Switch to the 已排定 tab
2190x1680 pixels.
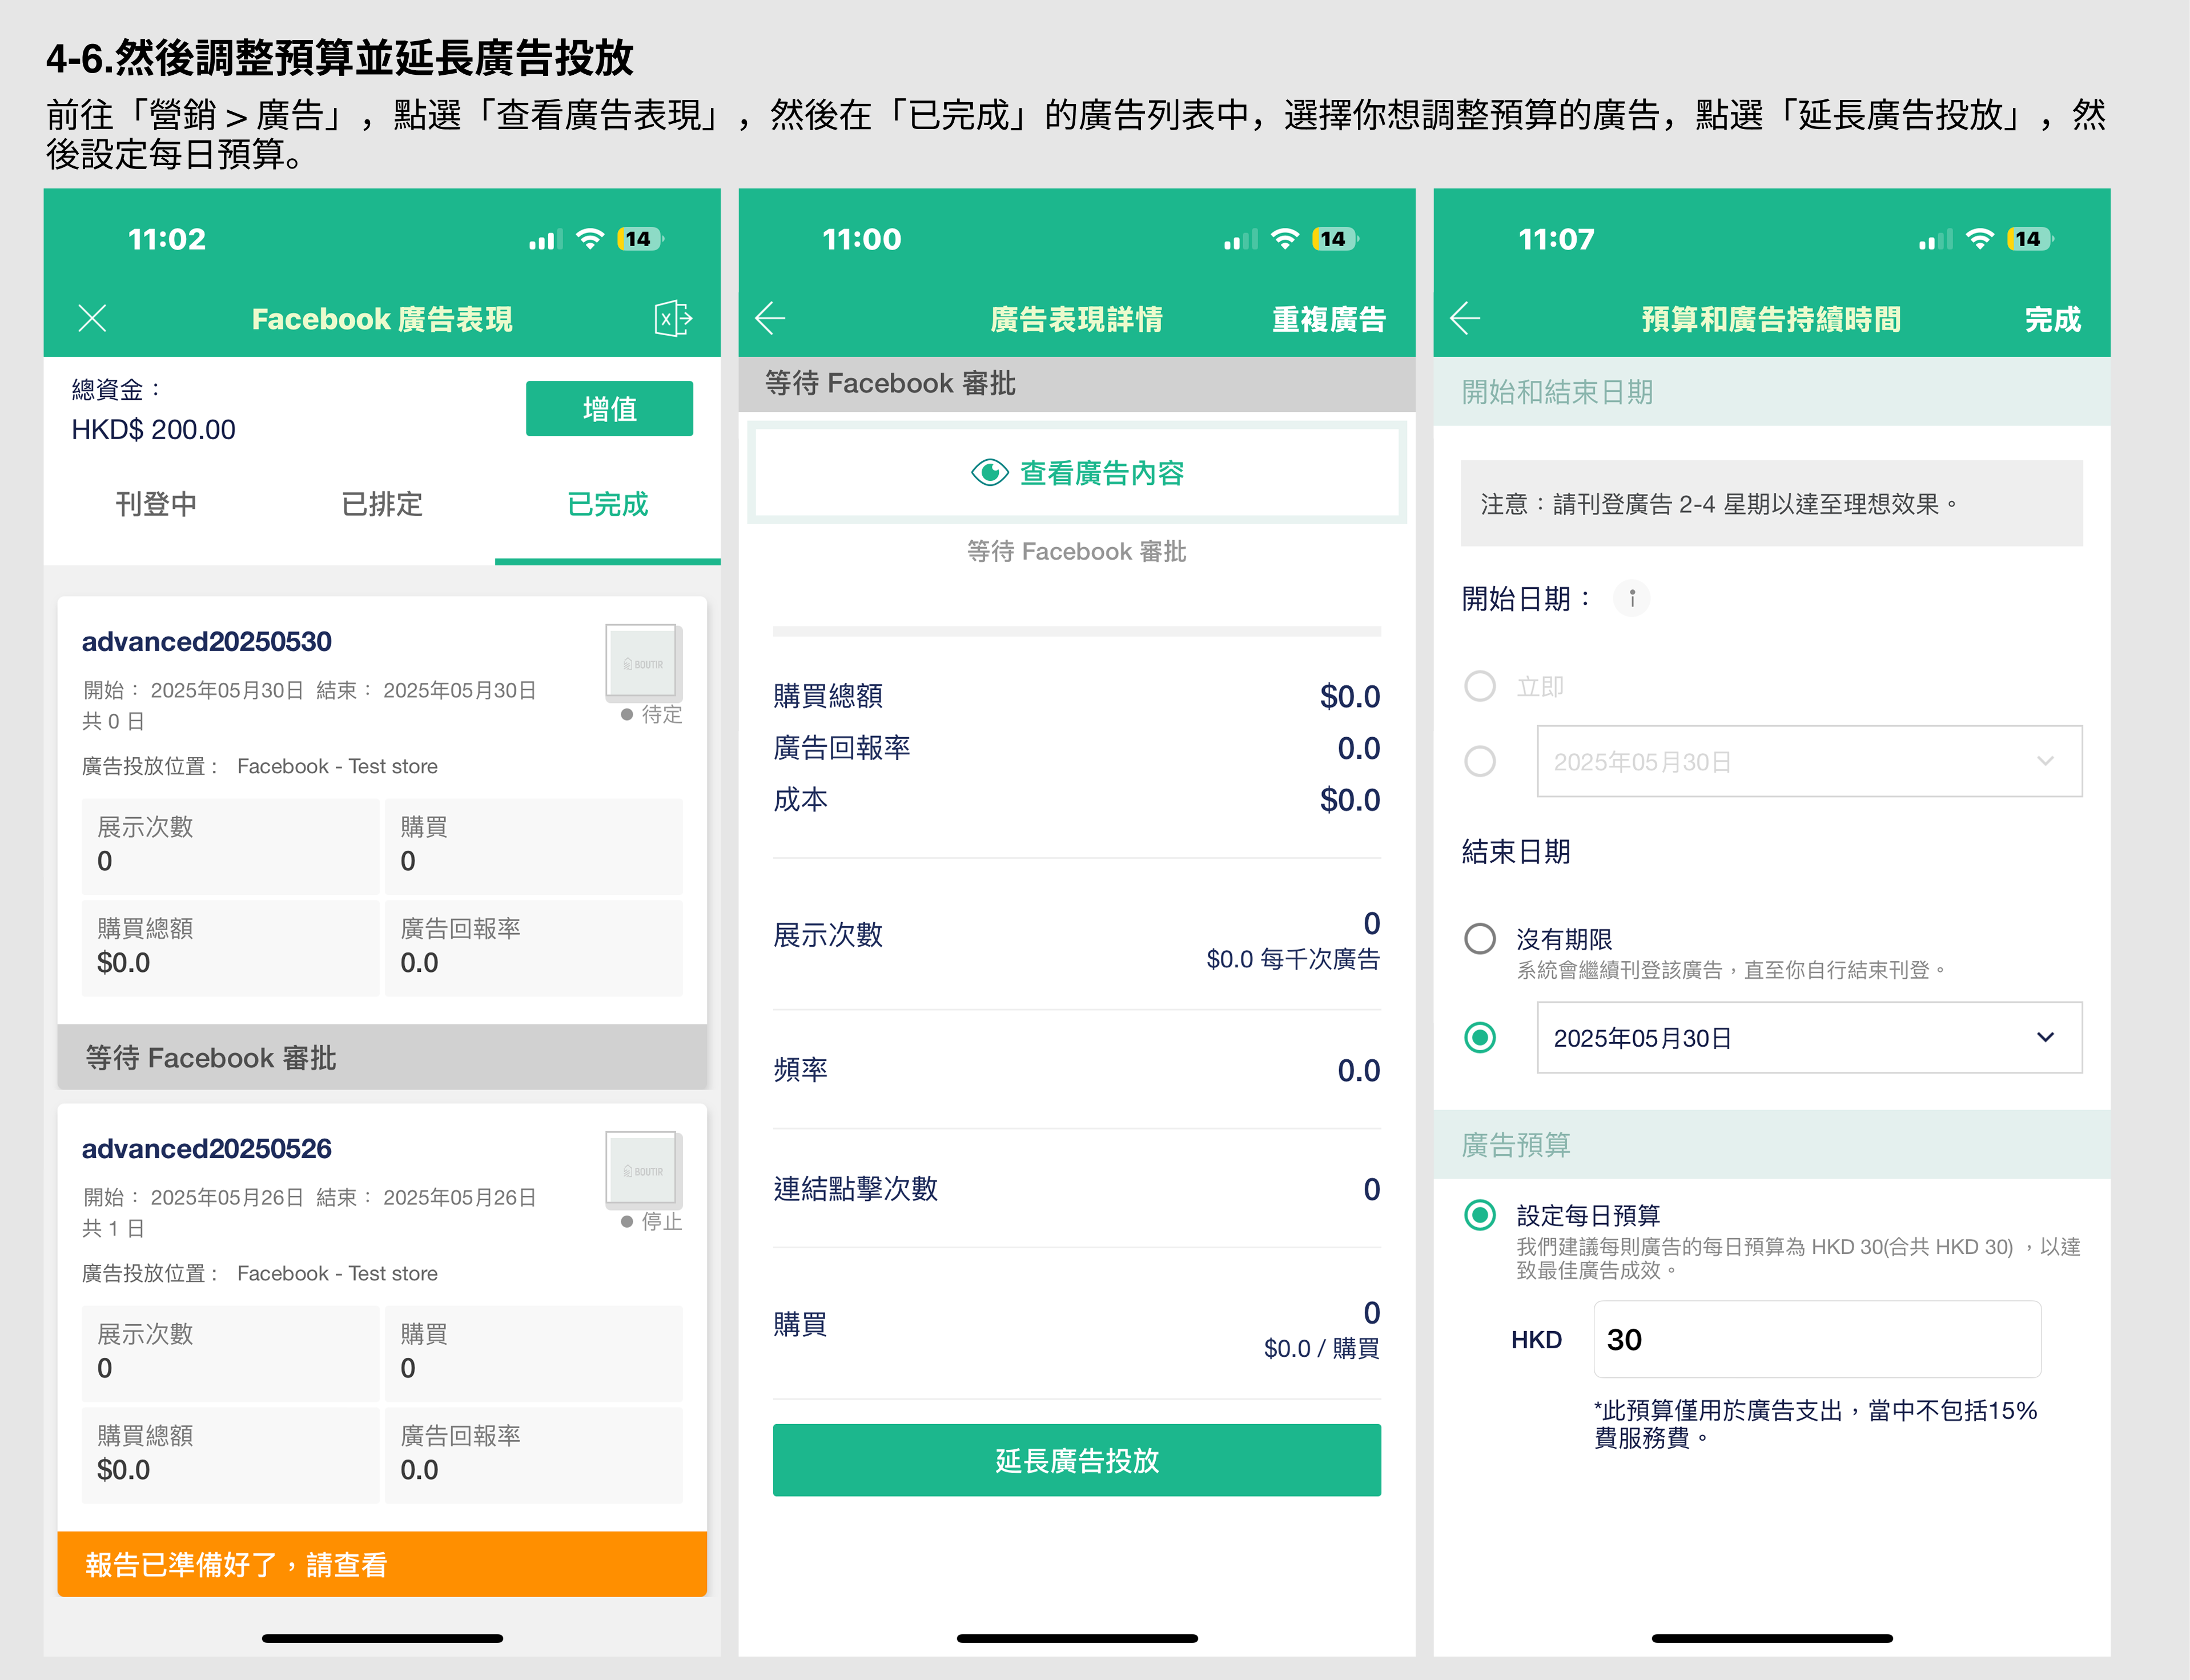(x=382, y=504)
